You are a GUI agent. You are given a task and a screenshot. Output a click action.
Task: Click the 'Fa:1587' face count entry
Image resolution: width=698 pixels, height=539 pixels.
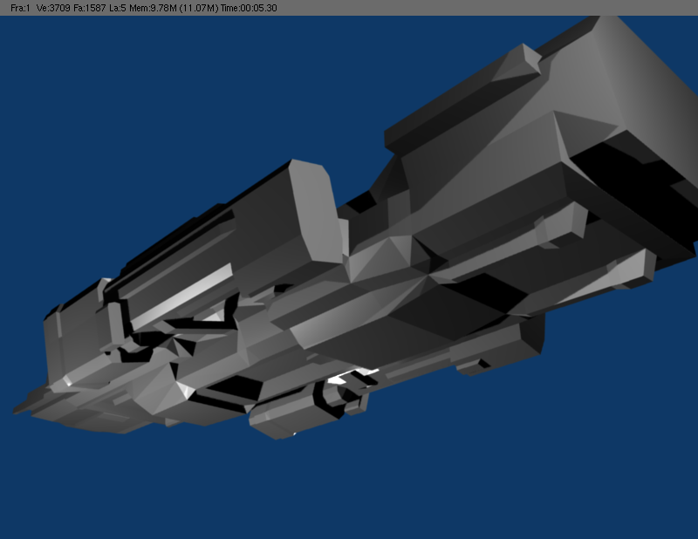[90, 8]
